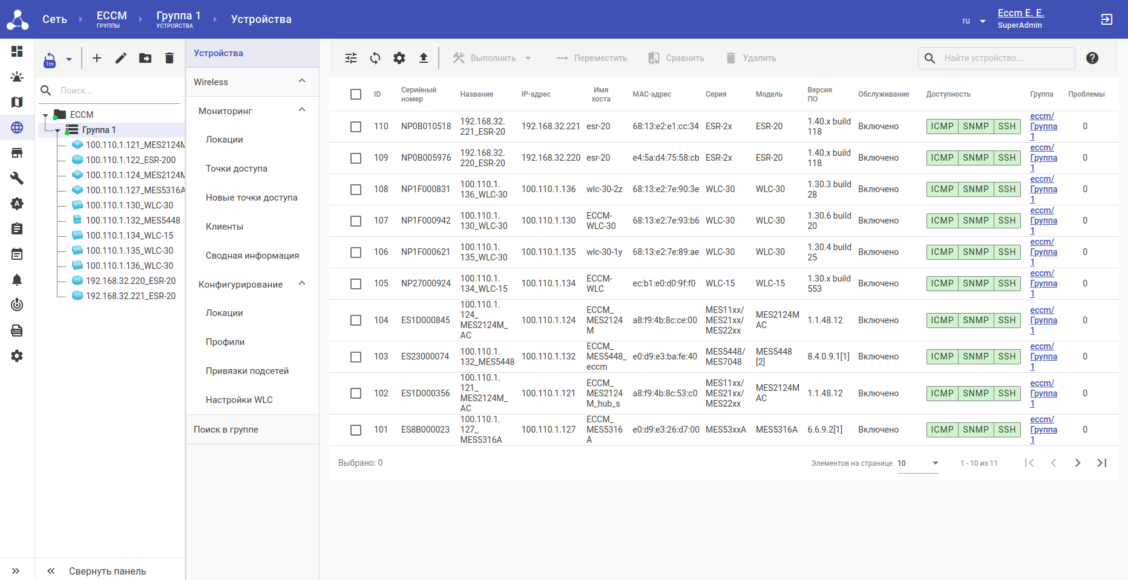Tick the checkbox for device ID 109
Screen dimensions: 1128x580
(x=356, y=158)
